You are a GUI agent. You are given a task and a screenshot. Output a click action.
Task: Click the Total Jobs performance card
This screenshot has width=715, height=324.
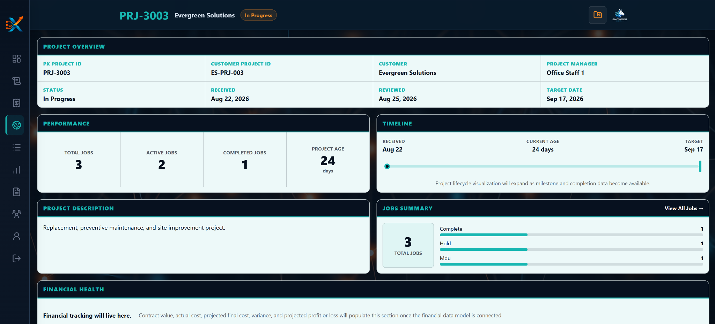79,160
